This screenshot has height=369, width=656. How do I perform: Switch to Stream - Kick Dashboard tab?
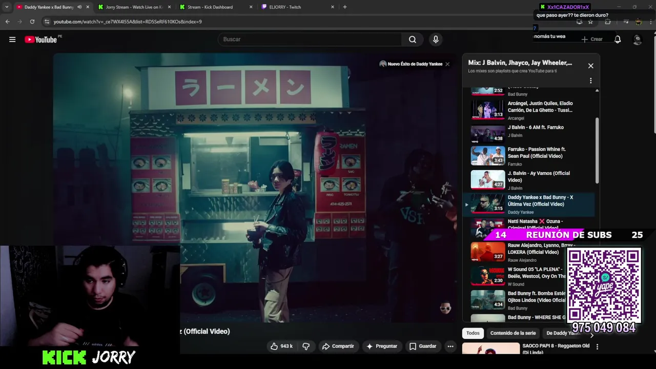coord(215,7)
